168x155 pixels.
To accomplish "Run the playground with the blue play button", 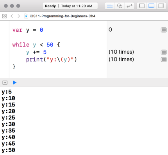I will coord(14,83).
